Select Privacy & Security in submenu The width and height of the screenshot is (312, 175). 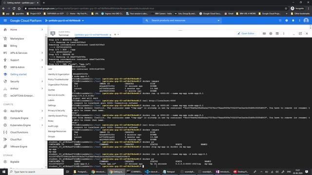point(57,110)
